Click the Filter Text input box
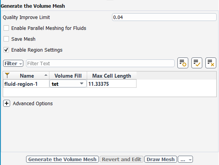The height and width of the screenshot is (165, 219). (x=100, y=63)
